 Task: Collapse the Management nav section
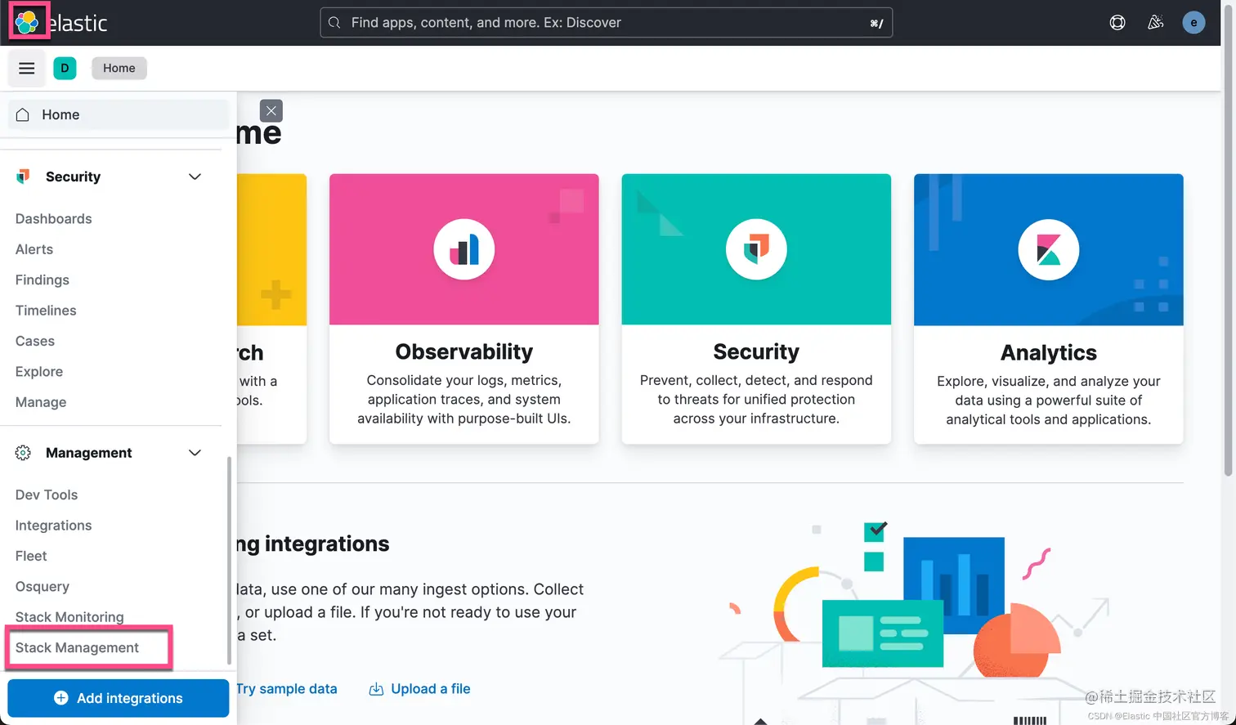point(195,453)
